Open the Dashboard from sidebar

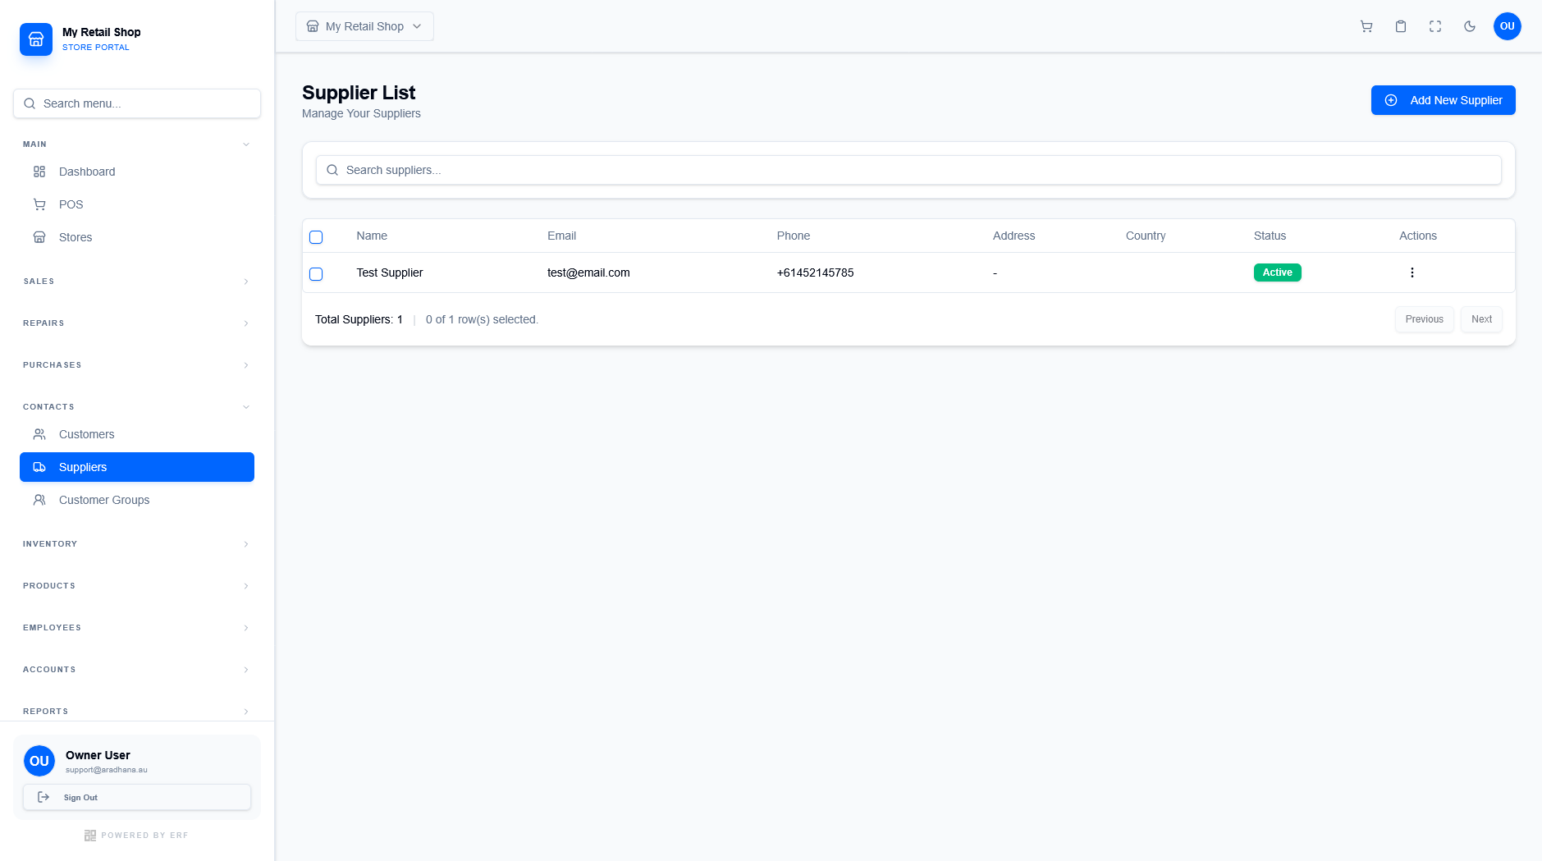tap(86, 172)
